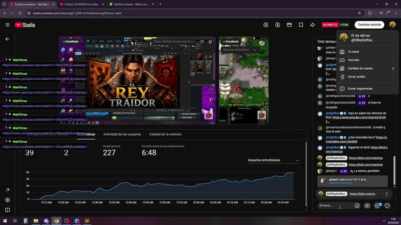Open File Explorer from the taskbar
This screenshot has width=401, height=225.
point(36,221)
